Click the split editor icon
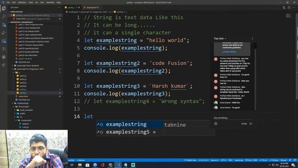Screen dimensions: 298x168 point(289,7)
